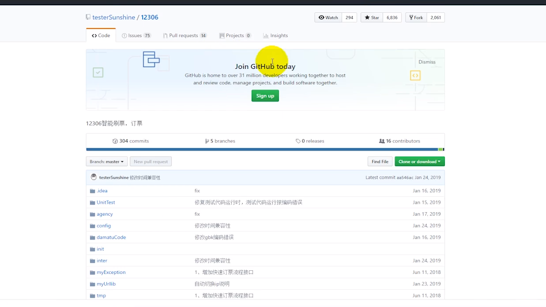Open the damatuCode folder name
Image resolution: width=546 pixels, height=307 pixels.
[111, 237]
